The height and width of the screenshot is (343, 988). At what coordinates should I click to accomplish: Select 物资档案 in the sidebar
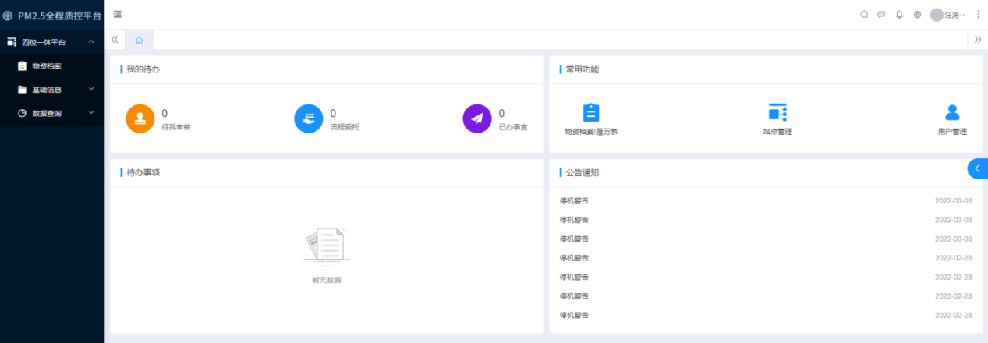point(46,66)
